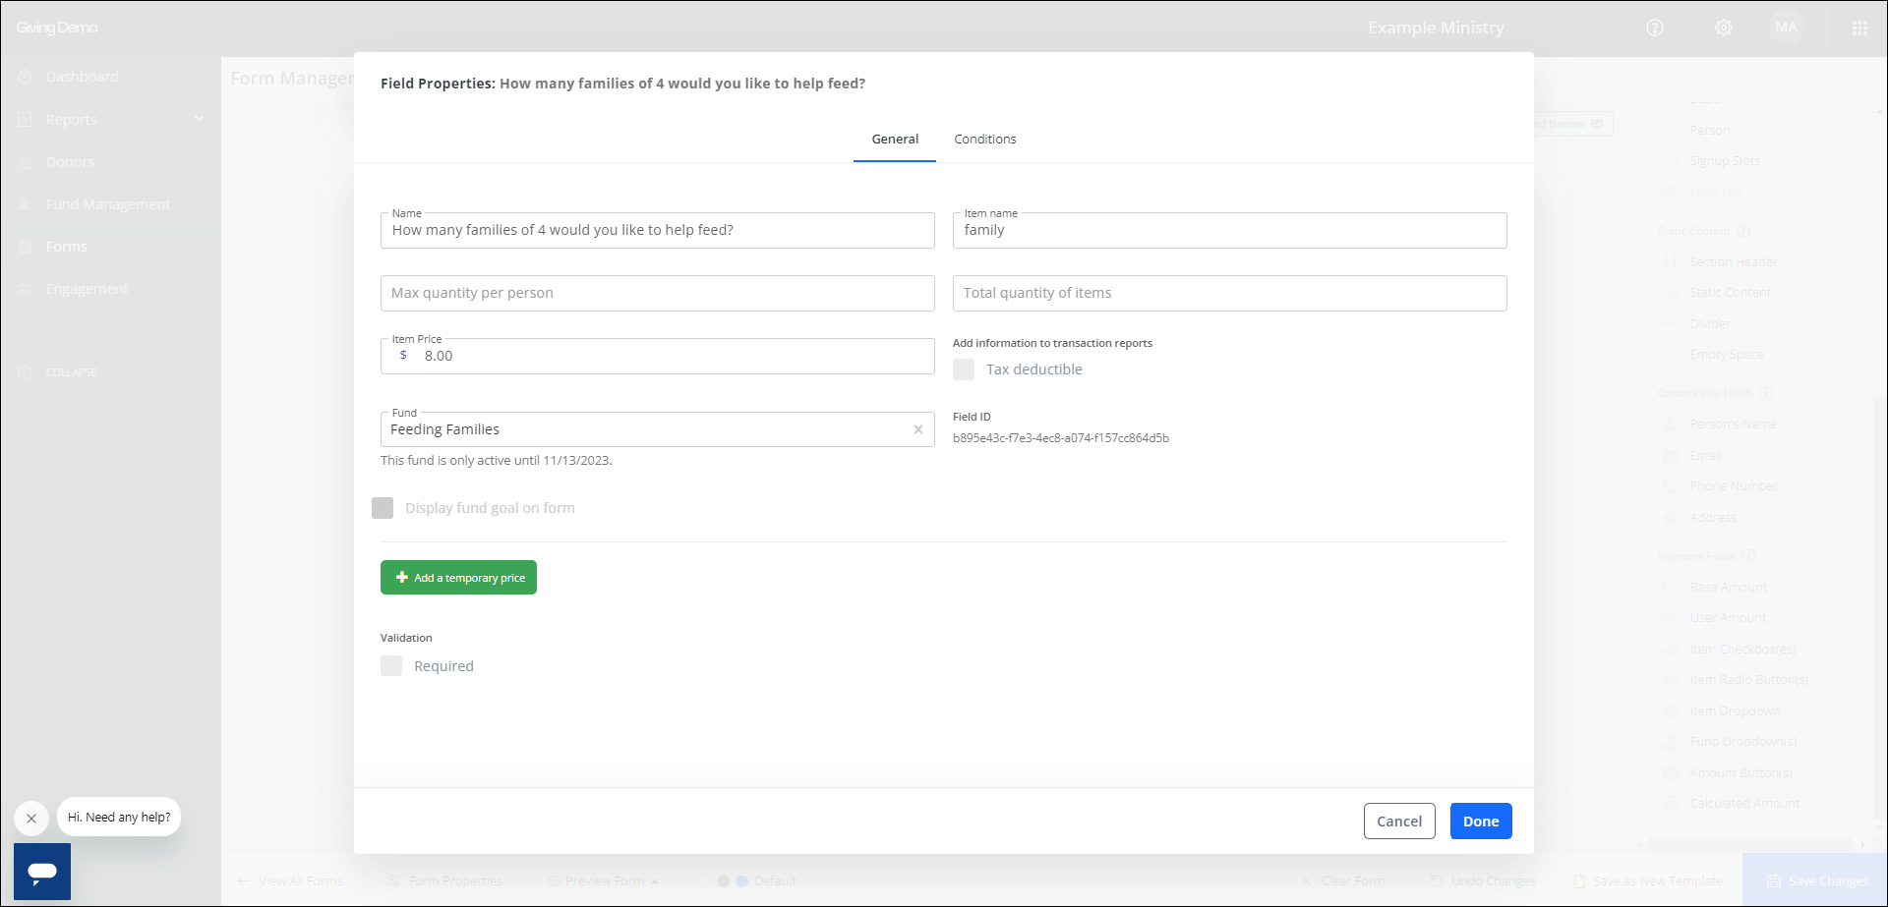Open the help question mark icon

coord(1655,28)
